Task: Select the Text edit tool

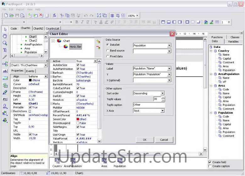Action: click(x=5, y=50)
